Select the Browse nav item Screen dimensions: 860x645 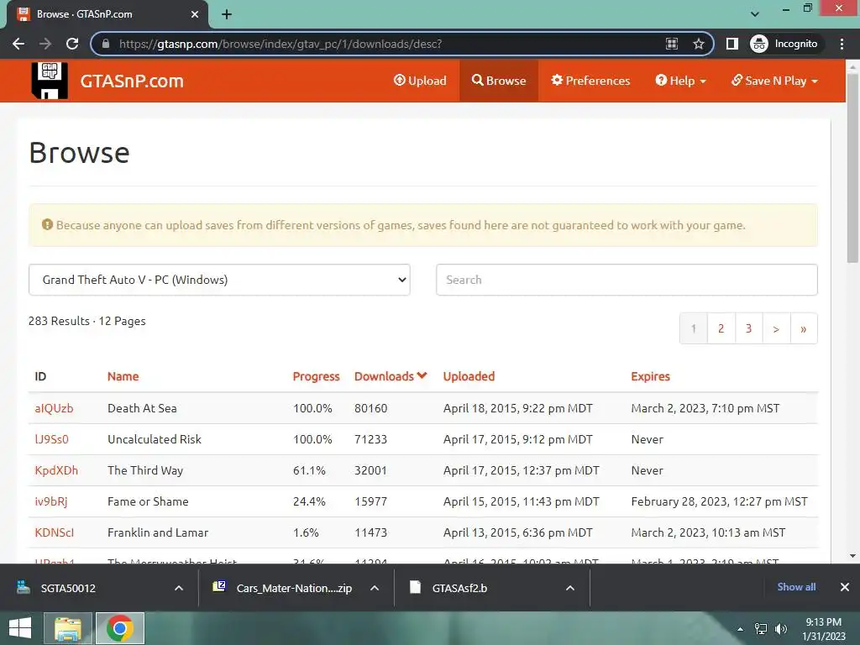coord(499,81)
